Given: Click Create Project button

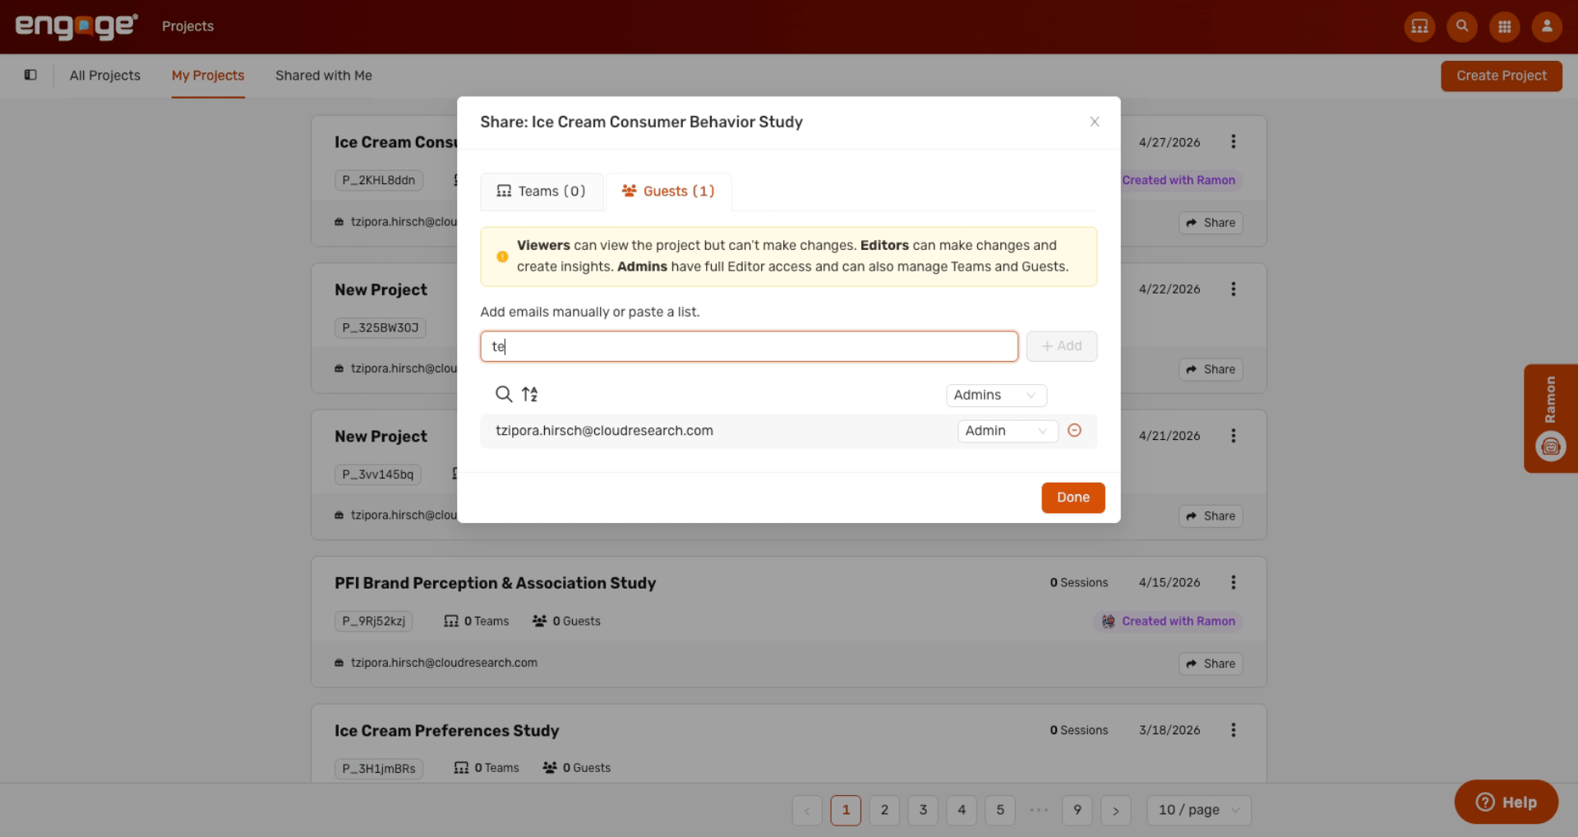Looking at the screenshot, I should (1501, 76).
